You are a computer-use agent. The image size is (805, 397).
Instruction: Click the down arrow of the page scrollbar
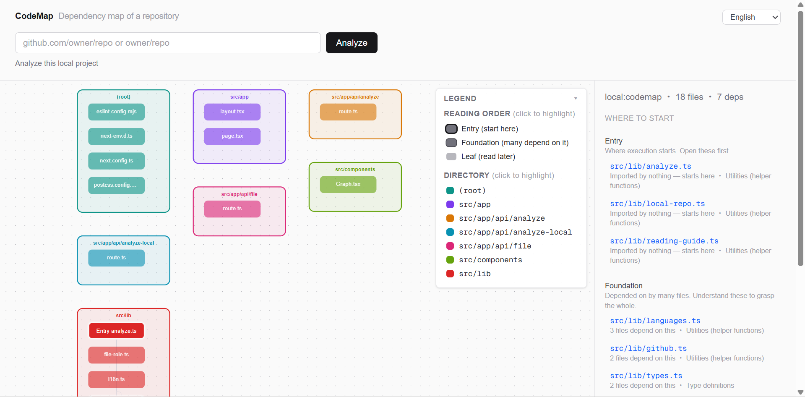click(800, 392)
